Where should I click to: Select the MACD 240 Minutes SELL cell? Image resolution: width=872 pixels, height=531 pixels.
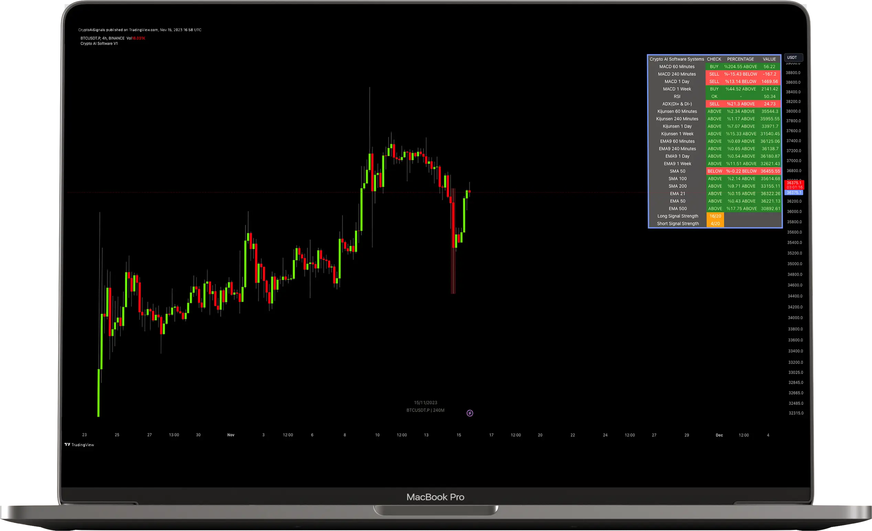714,74
